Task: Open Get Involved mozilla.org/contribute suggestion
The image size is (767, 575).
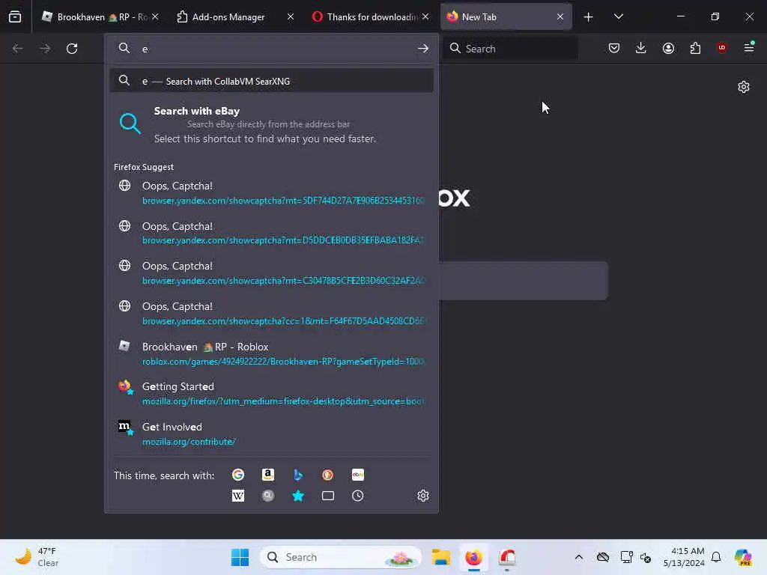Action: 271,433
